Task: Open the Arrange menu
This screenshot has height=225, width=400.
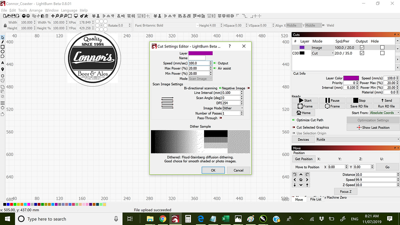Action: point(36,10)
